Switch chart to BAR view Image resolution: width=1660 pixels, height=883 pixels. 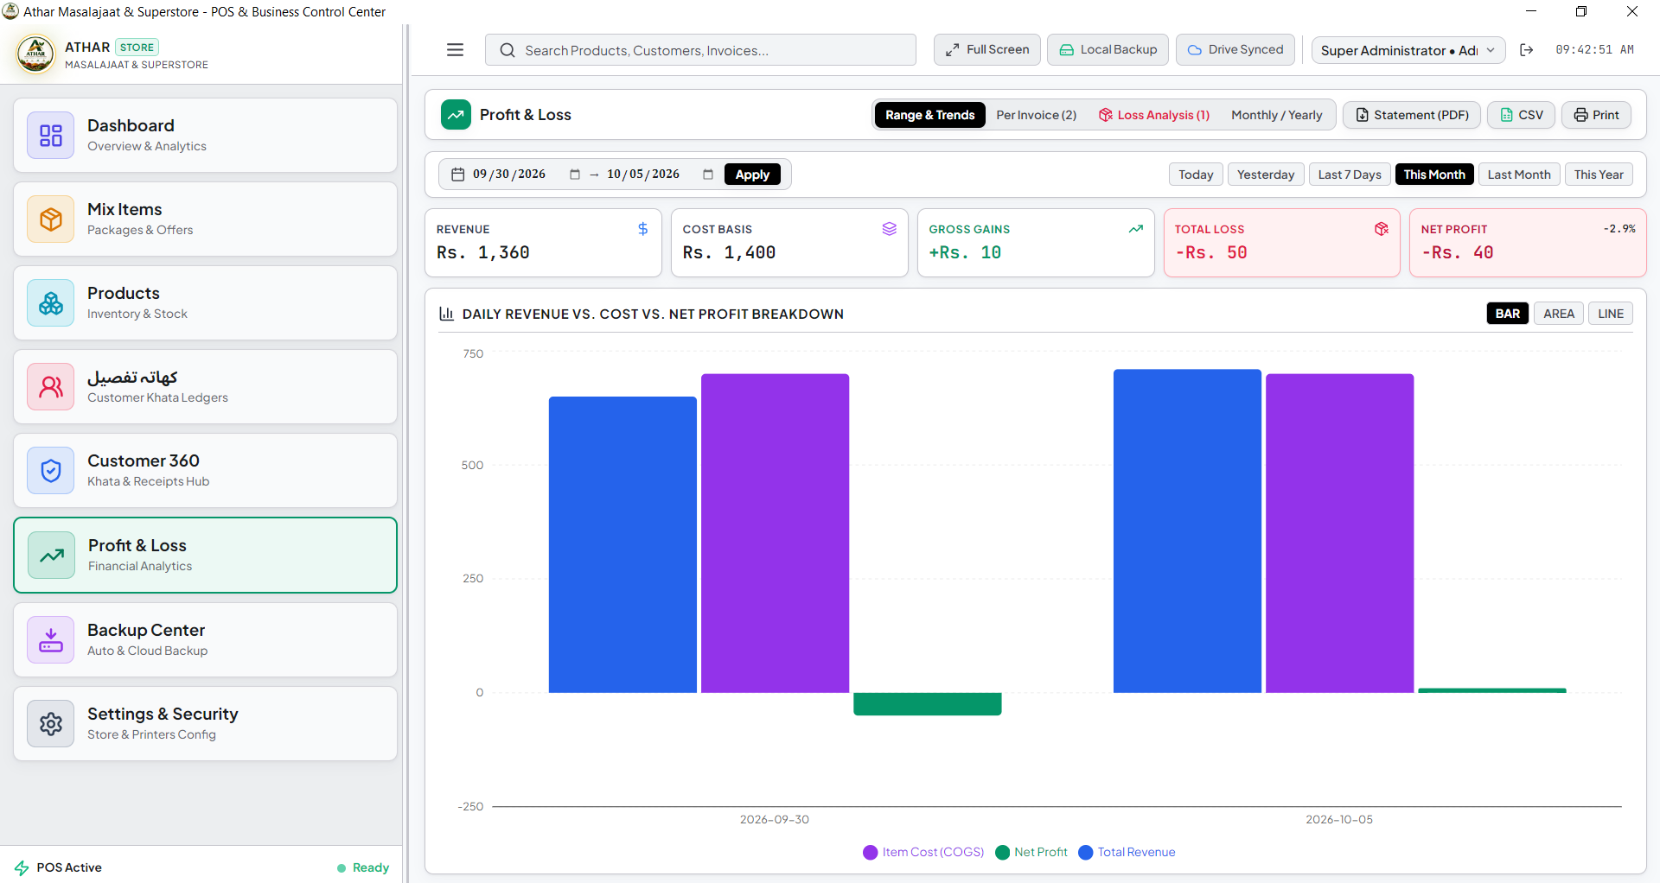point(1508,314)
